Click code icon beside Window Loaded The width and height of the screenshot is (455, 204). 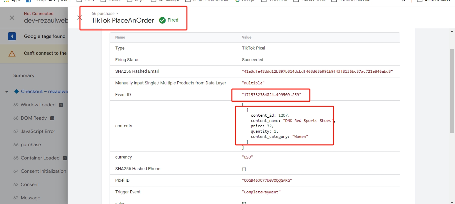[x=61, y=105]
